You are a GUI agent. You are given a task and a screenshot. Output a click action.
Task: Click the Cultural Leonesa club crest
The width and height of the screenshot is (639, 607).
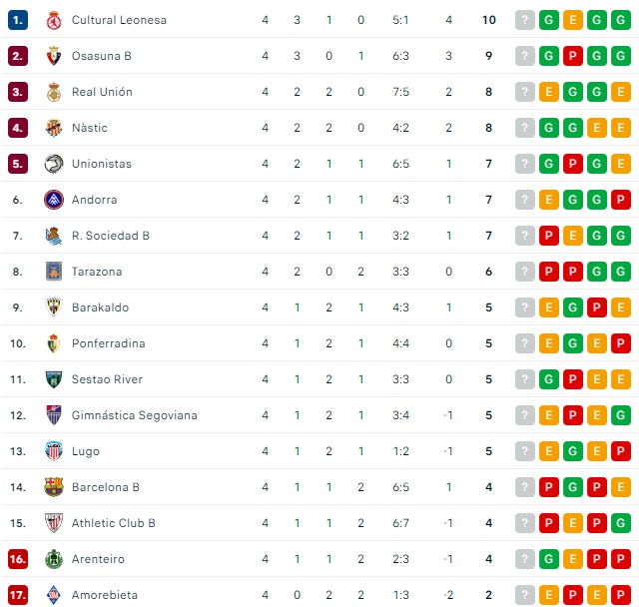pyautogui.click(x=54, y=20)
